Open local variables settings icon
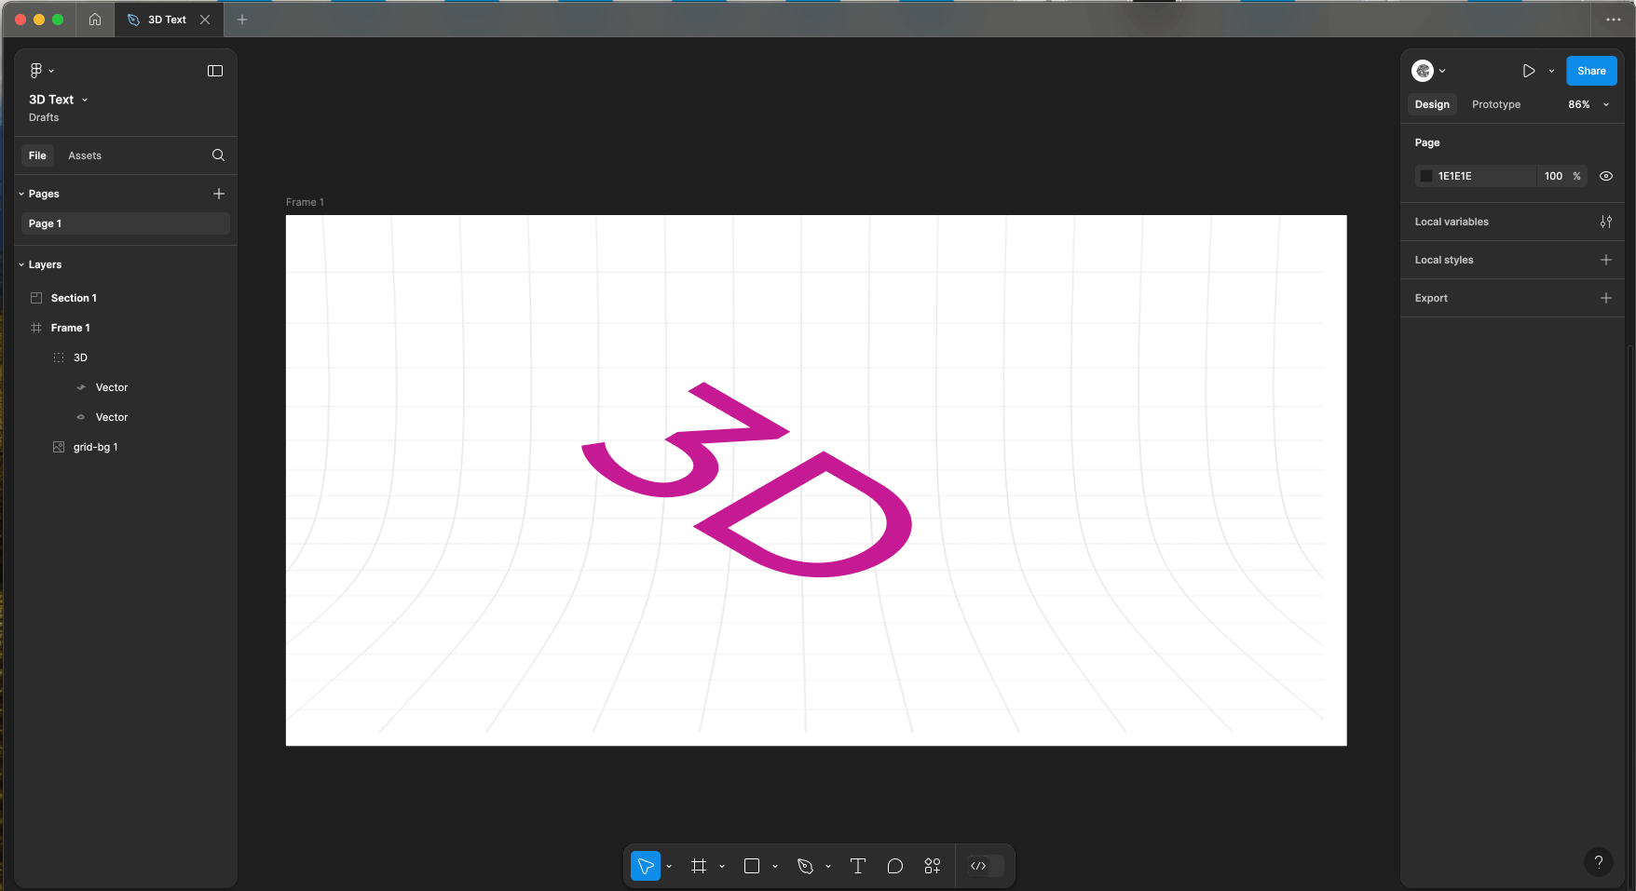The height and width of the screenshot is (891, 1636). 1606,222
